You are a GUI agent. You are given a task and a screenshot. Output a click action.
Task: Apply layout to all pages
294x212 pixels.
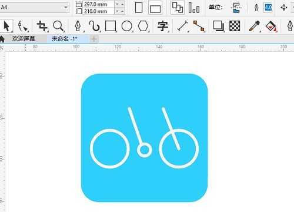tap(178, 8)
